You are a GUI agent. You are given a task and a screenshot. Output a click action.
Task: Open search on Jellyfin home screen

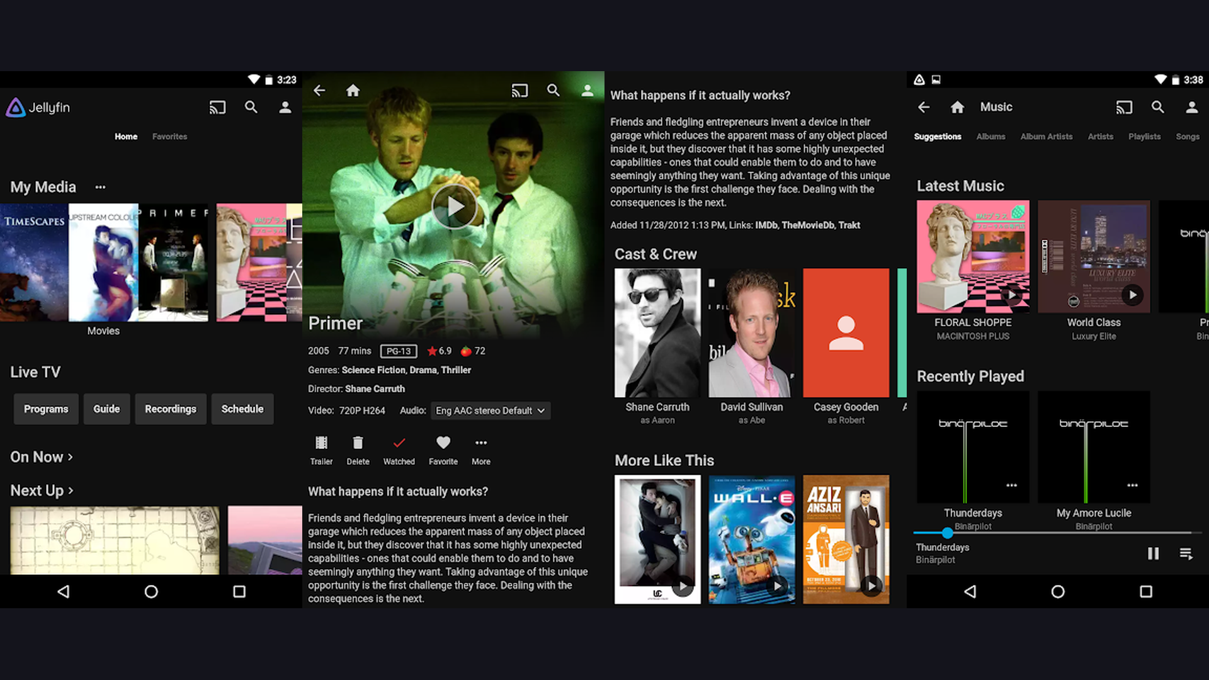[x=251, y=107]
